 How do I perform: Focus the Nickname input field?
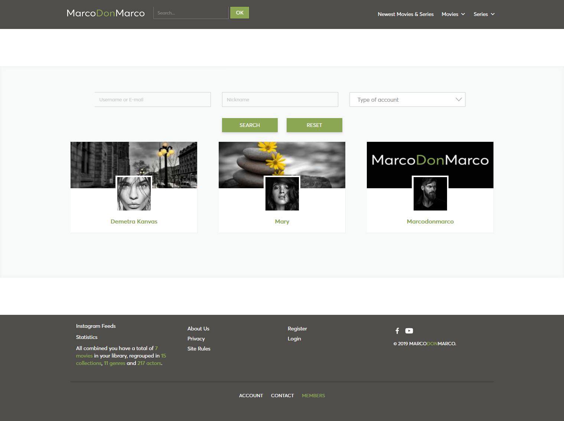click(x=280, y=99)
